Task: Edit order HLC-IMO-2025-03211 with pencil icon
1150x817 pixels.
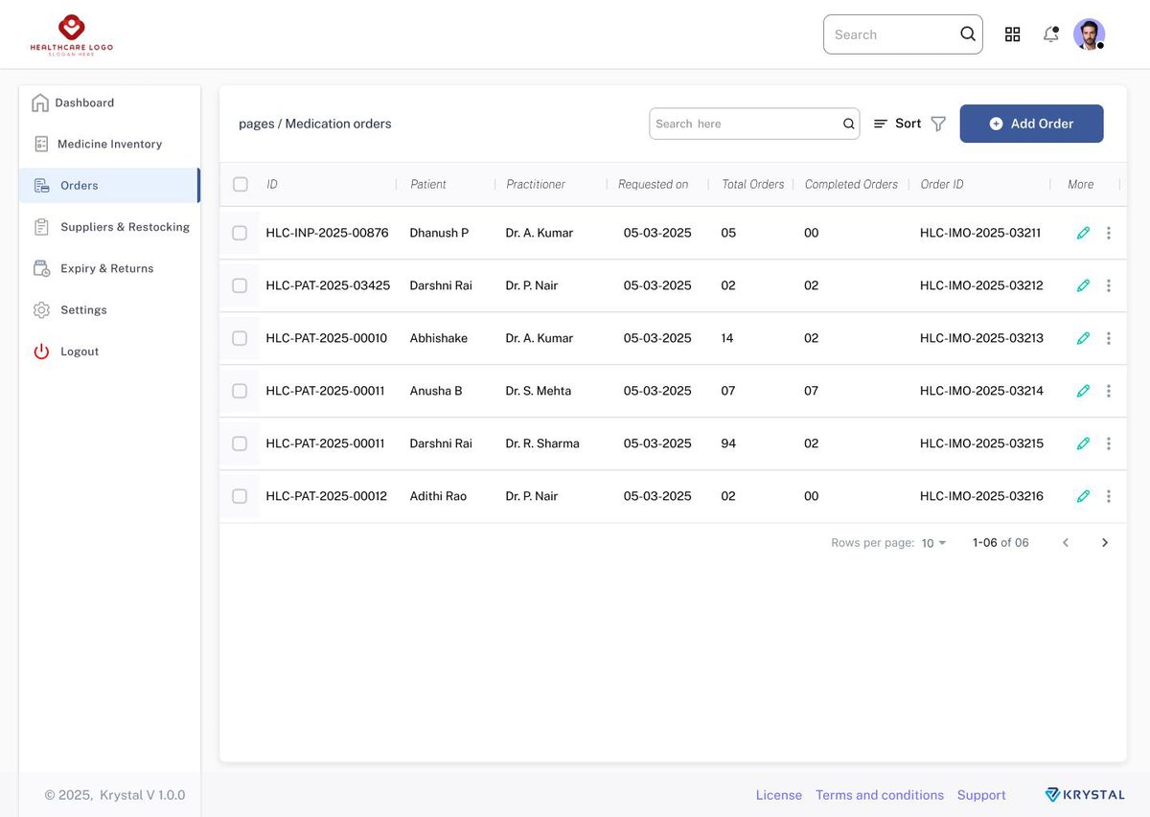Action: [1083, 233]
